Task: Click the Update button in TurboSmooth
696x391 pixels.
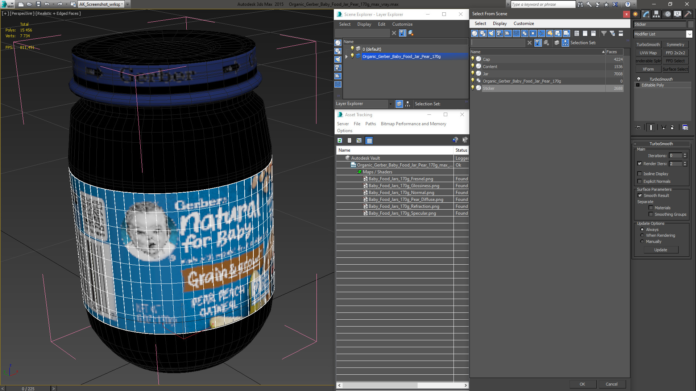Action: point(660,250)
